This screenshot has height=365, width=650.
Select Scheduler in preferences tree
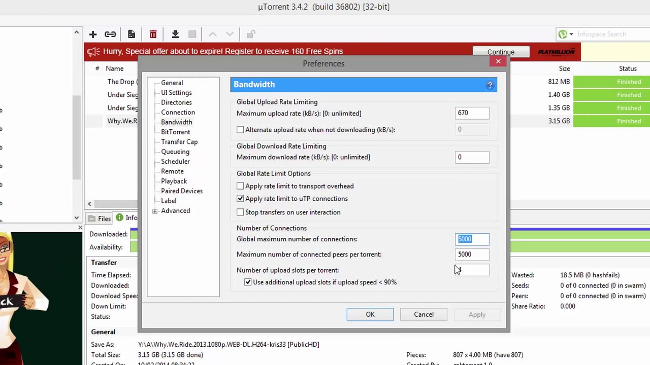click(175, 161)
